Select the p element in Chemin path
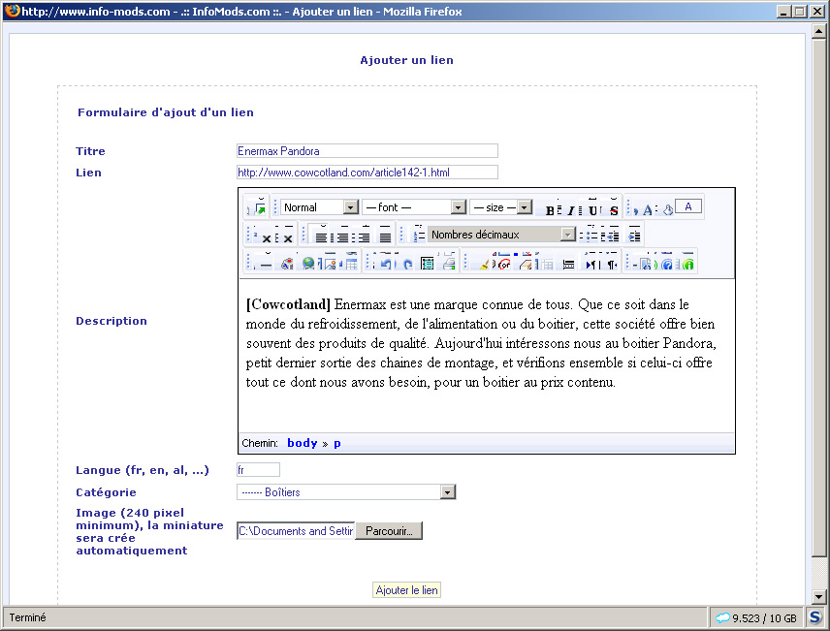Screen dimensions: 830x631 tap(337, 444)
